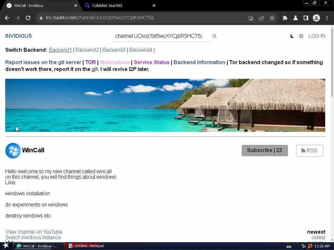
Task: Open the Materialious link
Action: [x=114, y=62]
